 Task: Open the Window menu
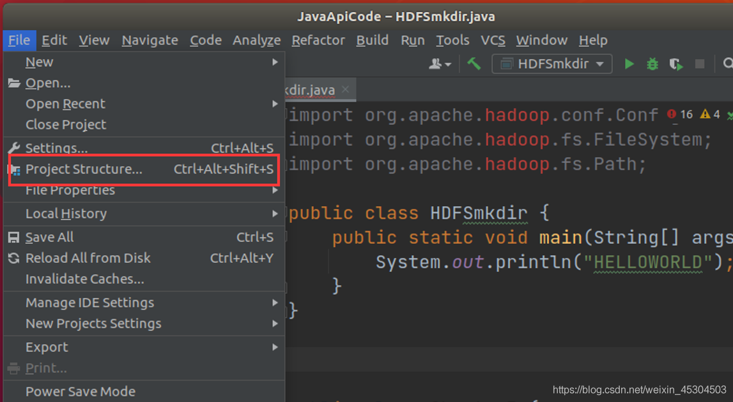tap(542, 41)
